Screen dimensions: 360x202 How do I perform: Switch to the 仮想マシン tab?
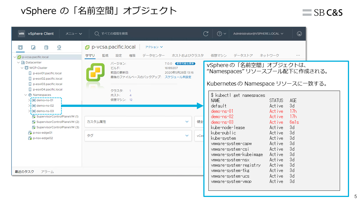click(x=219, y=56)
